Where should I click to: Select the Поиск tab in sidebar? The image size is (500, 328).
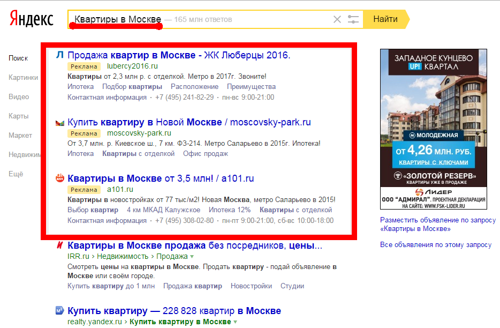click(18, 58)
